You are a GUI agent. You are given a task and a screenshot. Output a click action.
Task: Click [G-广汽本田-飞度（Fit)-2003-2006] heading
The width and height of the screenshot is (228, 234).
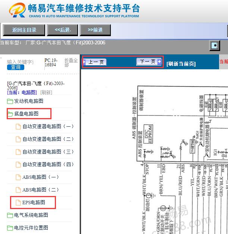tap(36, 85)
